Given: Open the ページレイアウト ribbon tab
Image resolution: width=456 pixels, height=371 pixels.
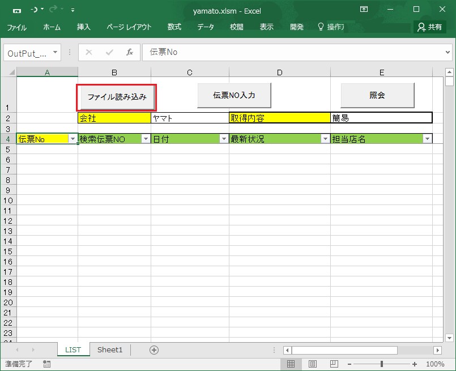Looking at the screenshot, I should pyautogui.click(x=129, y=27).
